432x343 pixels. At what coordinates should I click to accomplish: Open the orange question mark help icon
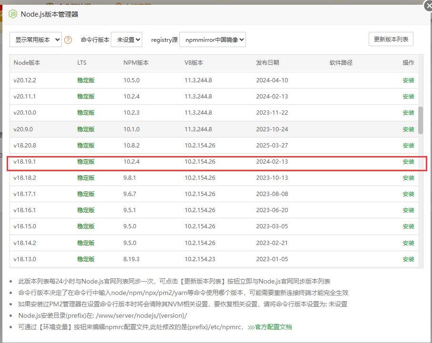click(x=68, y=39)
